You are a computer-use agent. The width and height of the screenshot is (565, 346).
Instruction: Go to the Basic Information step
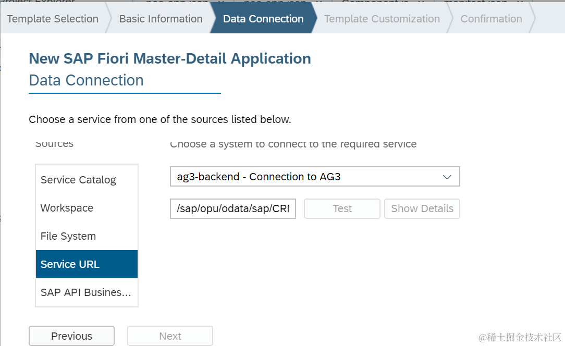point(161,18)
